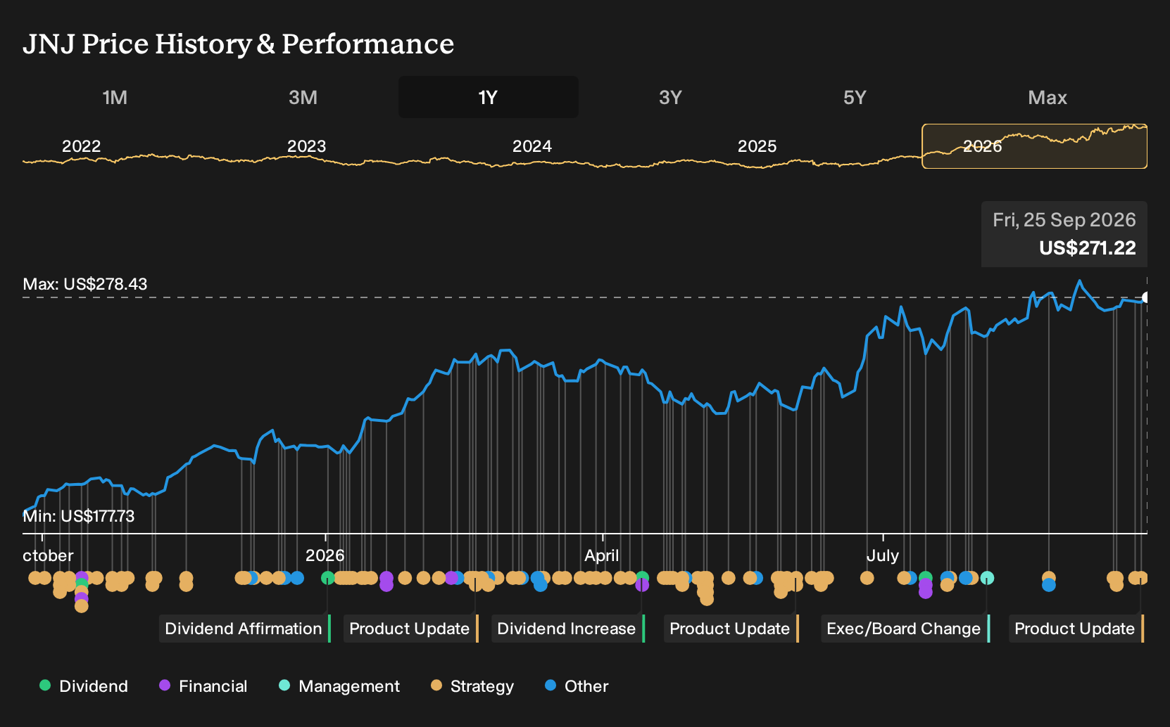Click the highlighted 2026 range selector in overview
Screen dimensions: 1170x727
click(1034, 146)
